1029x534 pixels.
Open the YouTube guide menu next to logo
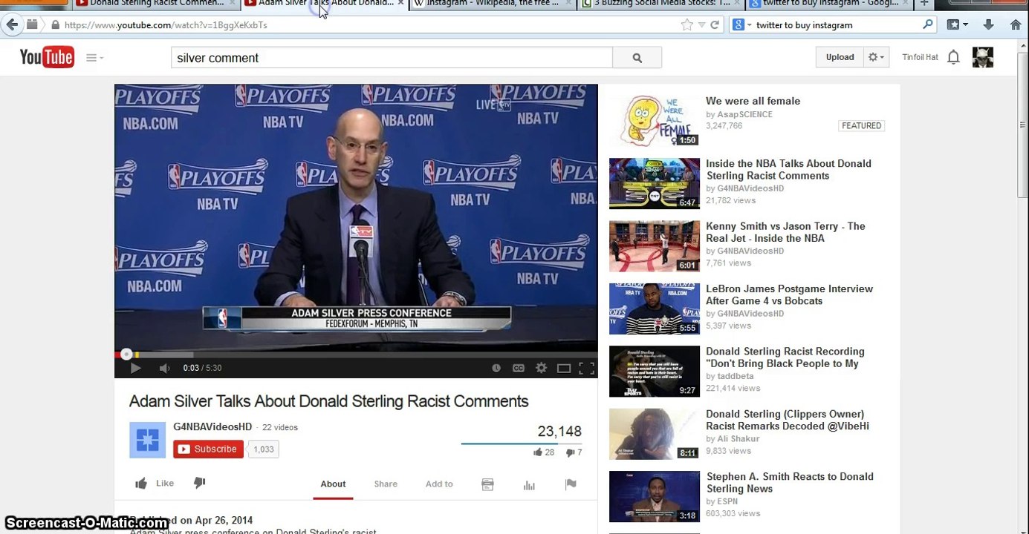[94, 58]
